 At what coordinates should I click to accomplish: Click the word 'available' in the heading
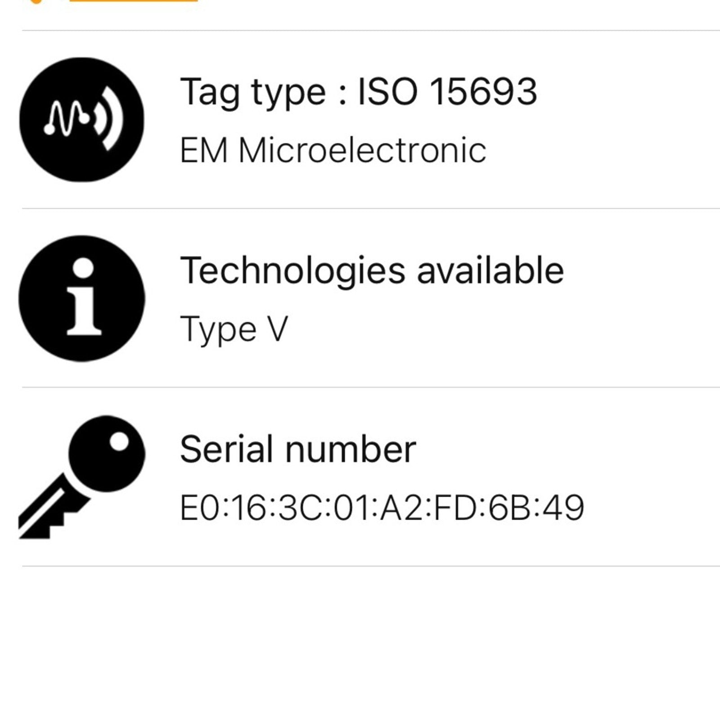coord(490,271)
